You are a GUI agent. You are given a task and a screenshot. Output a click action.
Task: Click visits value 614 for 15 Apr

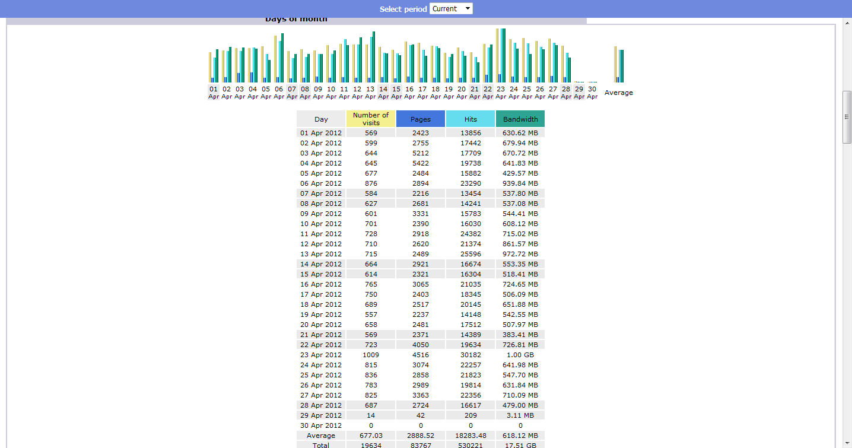[371, 274]
